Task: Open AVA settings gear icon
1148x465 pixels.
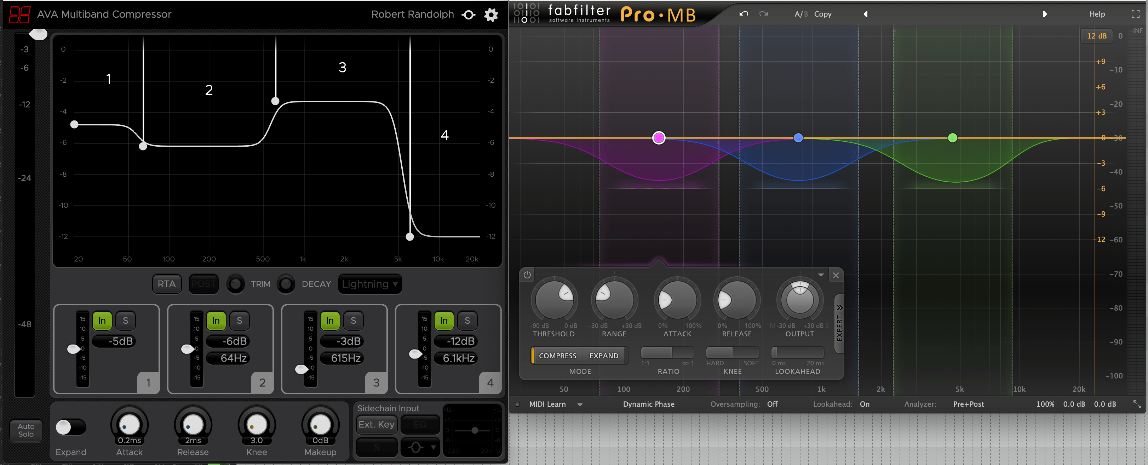Action: [x=491, y=15]
